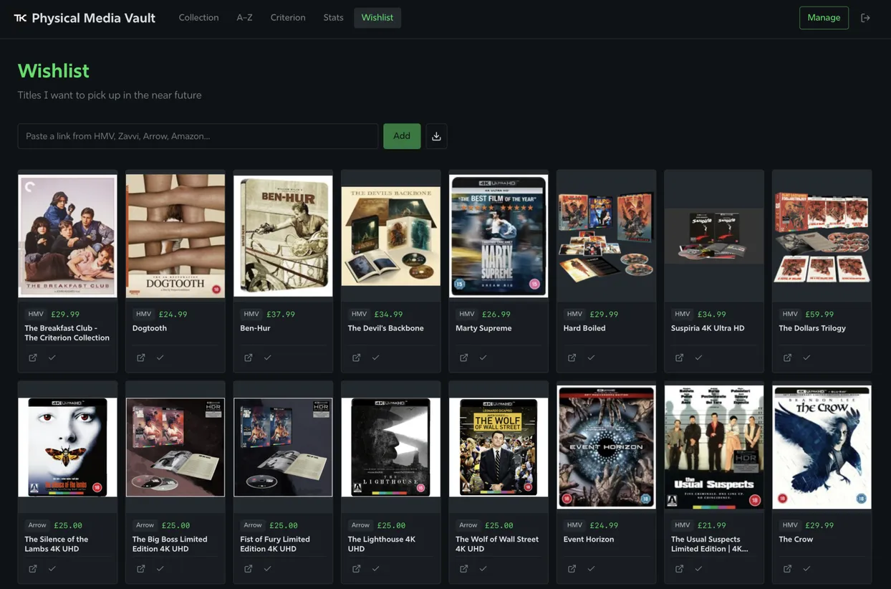
Task: Click the TK logo icon
Action: pos(20,18)
